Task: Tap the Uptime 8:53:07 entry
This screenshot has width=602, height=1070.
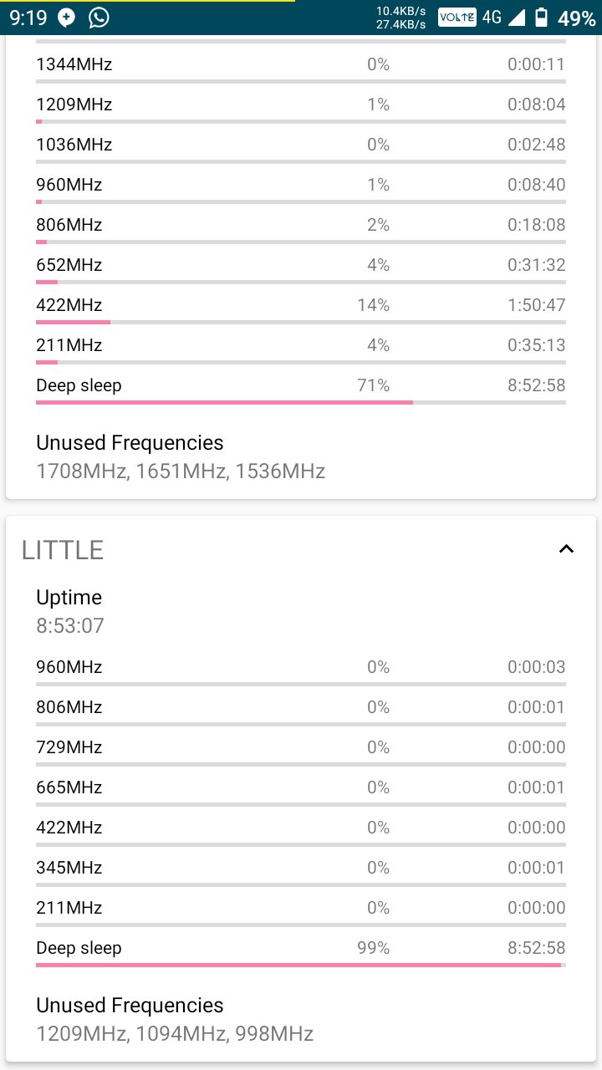Action: click(x=70, y=611)
